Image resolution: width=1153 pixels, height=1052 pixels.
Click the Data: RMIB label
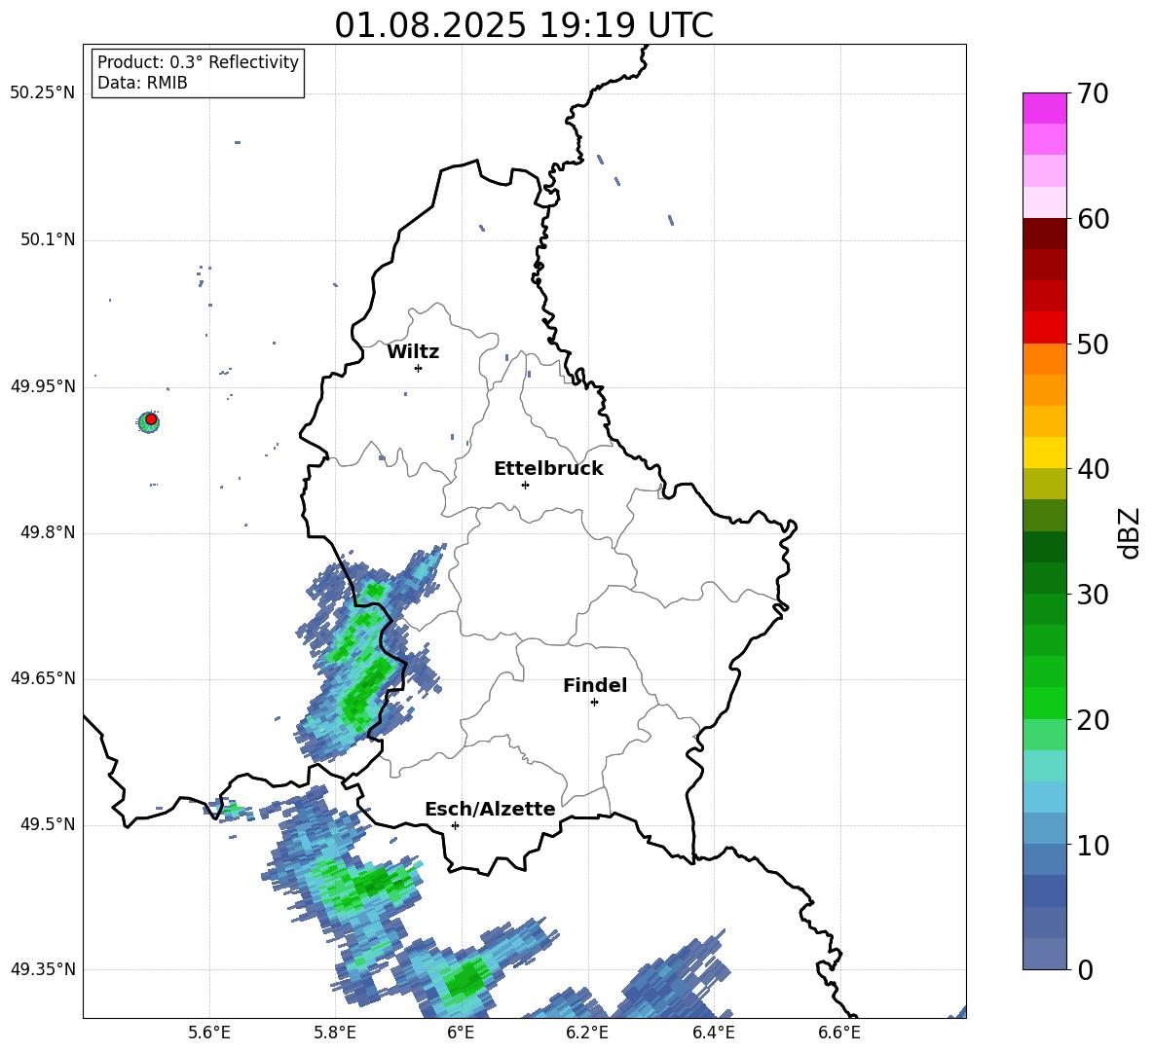point(142,83)
